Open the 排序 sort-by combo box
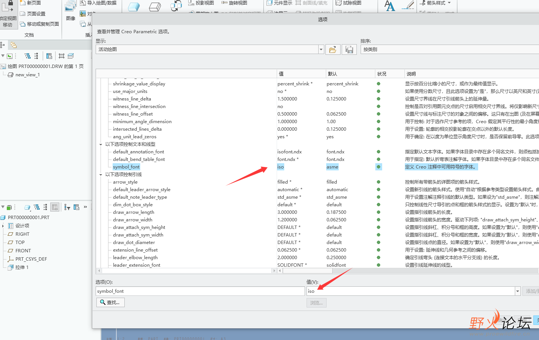539x340 pixels. pyautogui.click(x=450, y=49)
